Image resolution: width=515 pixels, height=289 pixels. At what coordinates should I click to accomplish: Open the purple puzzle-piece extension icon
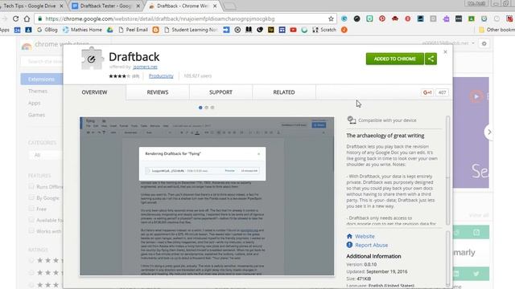coord(446,18)
